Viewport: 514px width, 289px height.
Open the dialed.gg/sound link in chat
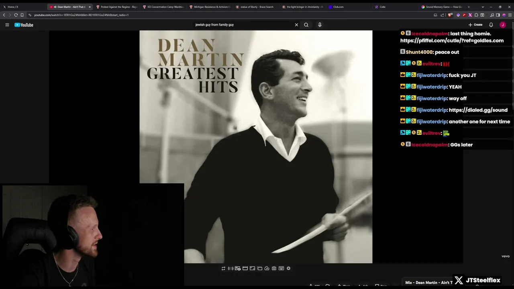tap(478, 110)
